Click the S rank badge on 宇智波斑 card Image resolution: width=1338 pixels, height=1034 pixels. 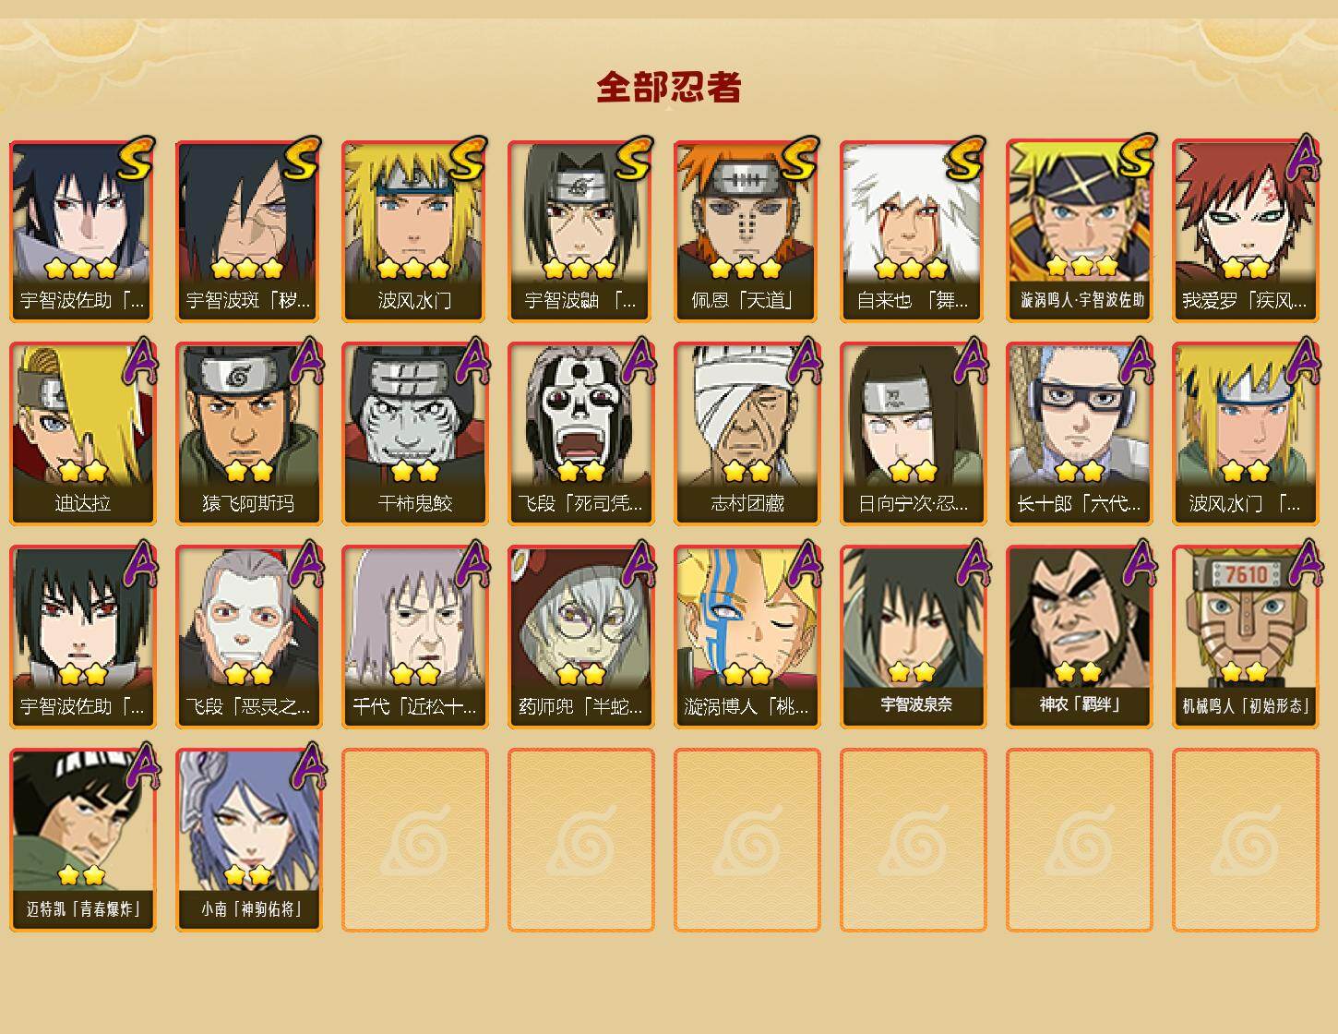pyautogui.click(x=302, y=158)
